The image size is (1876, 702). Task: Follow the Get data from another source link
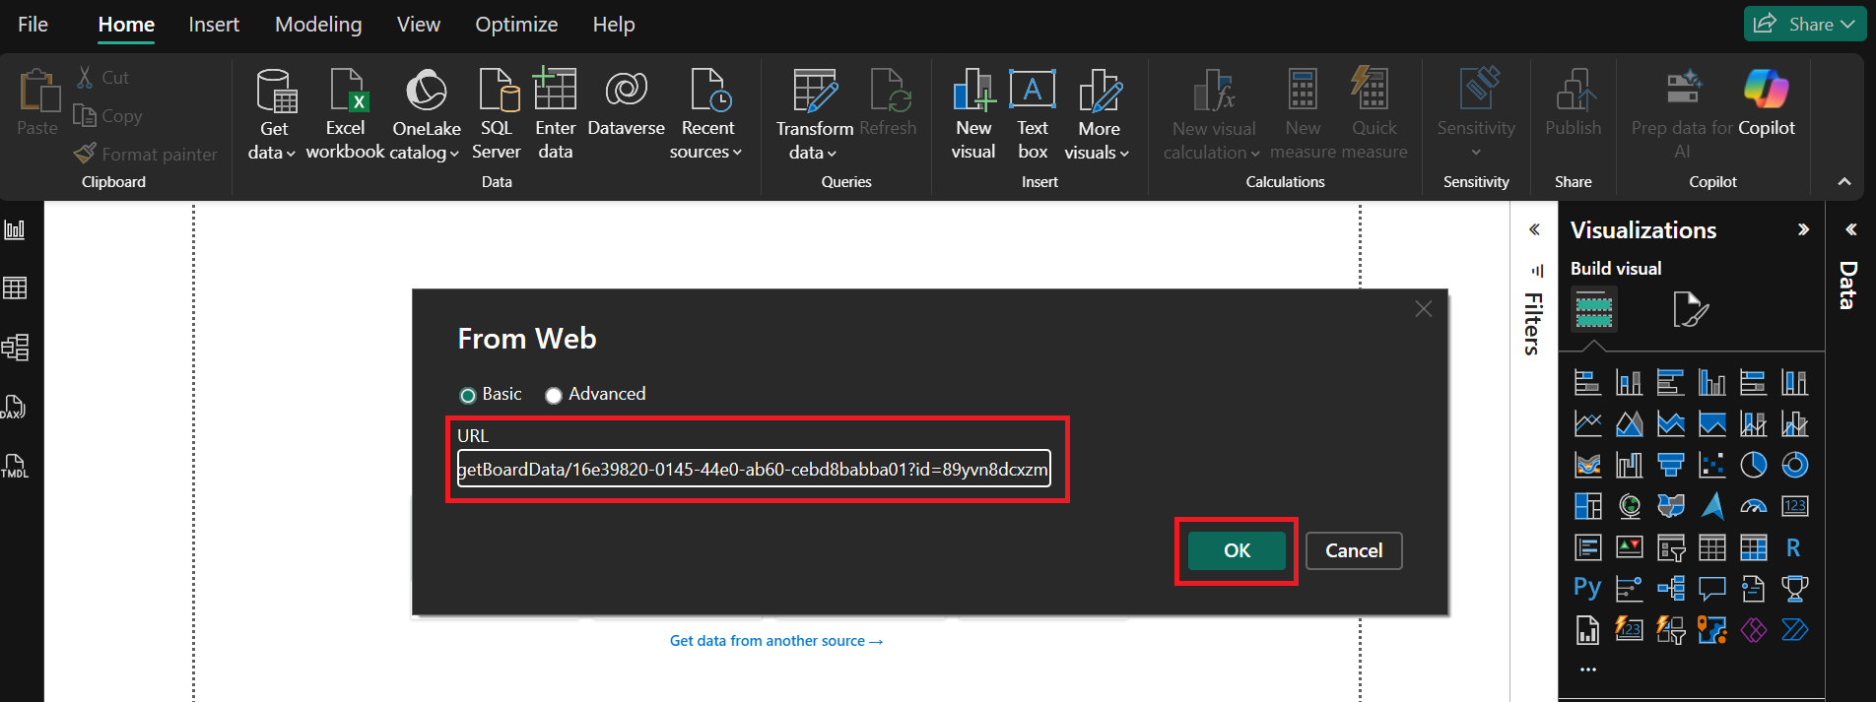click(x=776, y=641)
